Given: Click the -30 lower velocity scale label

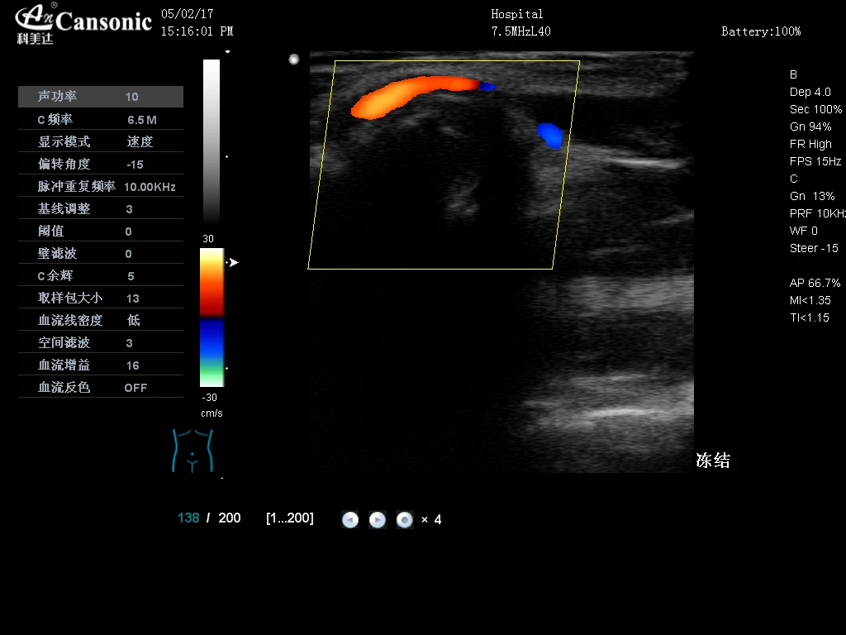Looking at the screenshot, I should click(x=209, y=398).
